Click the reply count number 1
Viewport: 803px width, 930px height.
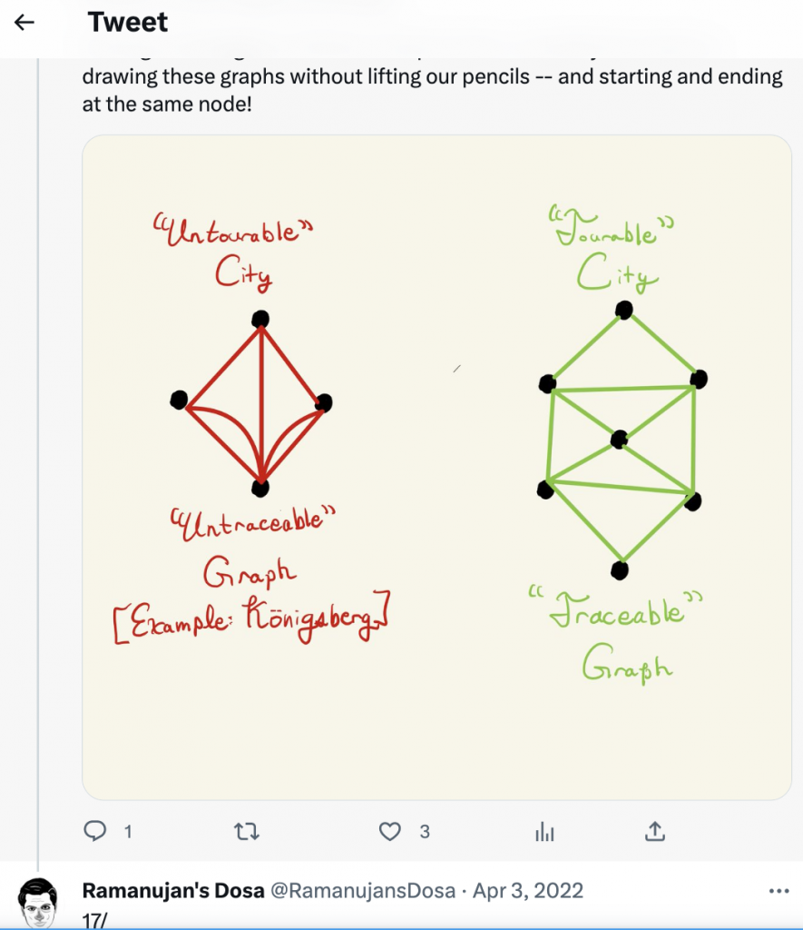pos(128,832)
